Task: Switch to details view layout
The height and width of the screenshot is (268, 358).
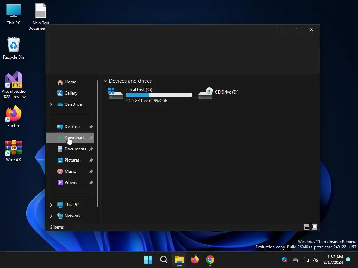Action: [306, 227]
